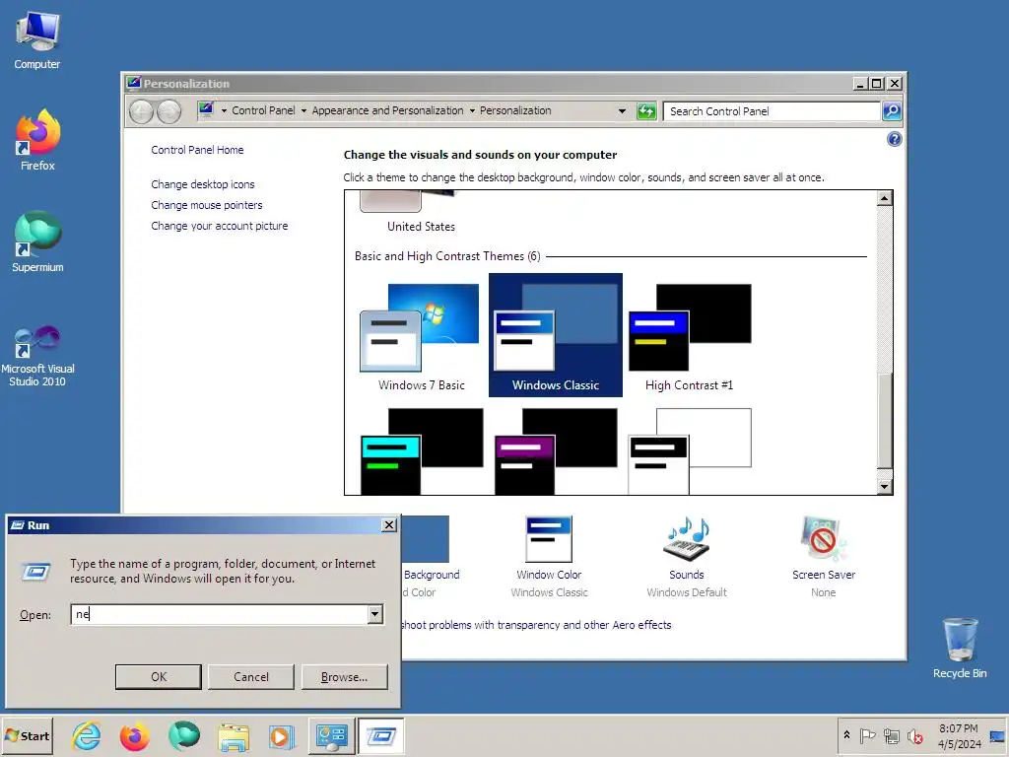
Task: Select the cyan and green high contrast theme
Action: click(x=421, y=451)
